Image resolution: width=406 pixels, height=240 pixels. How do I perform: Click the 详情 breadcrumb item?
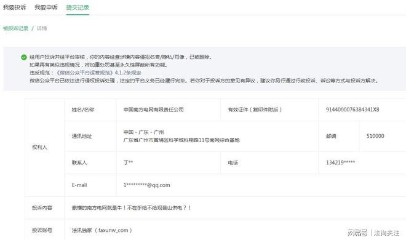pos(42,28)
